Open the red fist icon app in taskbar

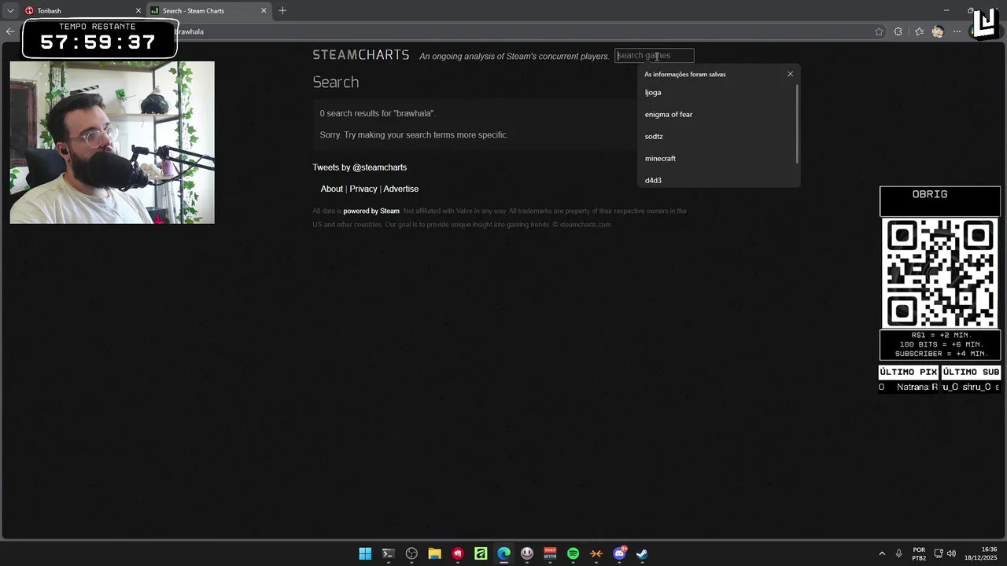(458, 553)
